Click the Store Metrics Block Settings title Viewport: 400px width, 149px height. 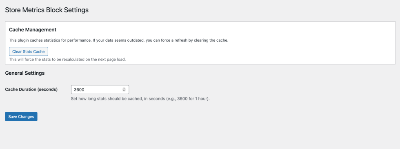[x=47, y=10]
